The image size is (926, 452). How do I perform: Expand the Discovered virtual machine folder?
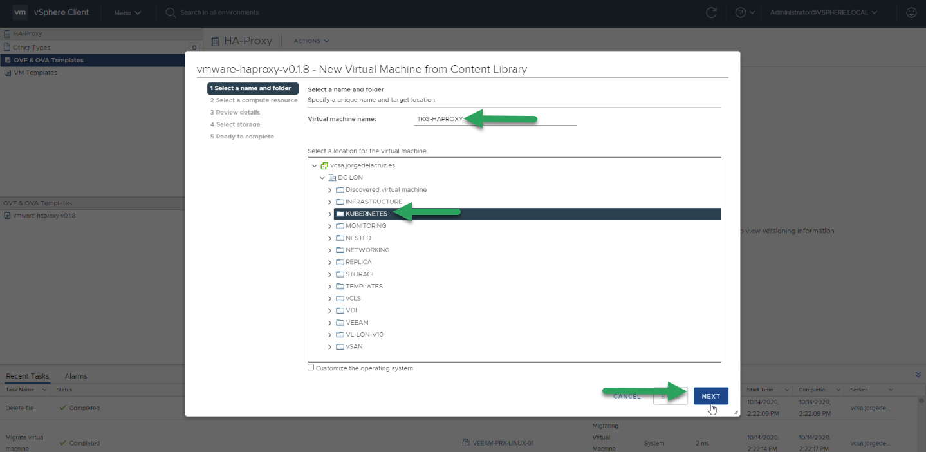point(330,190)
